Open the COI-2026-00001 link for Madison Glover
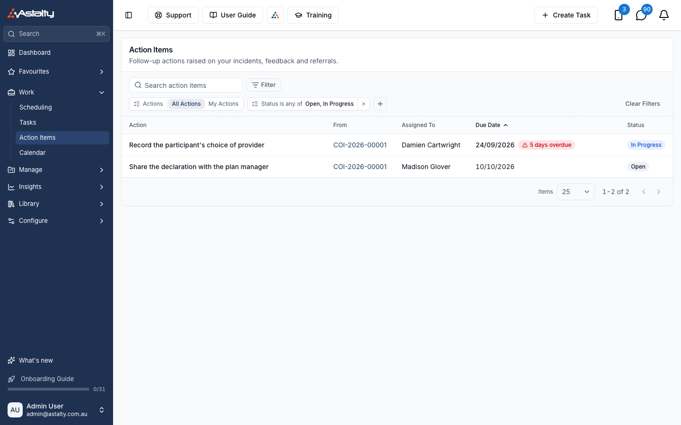The width and height of the screenshot is (681, 425). tap(360, 167)
